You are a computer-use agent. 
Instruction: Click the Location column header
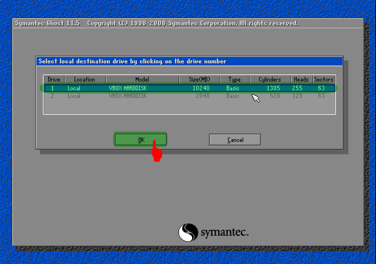[85, 80]
